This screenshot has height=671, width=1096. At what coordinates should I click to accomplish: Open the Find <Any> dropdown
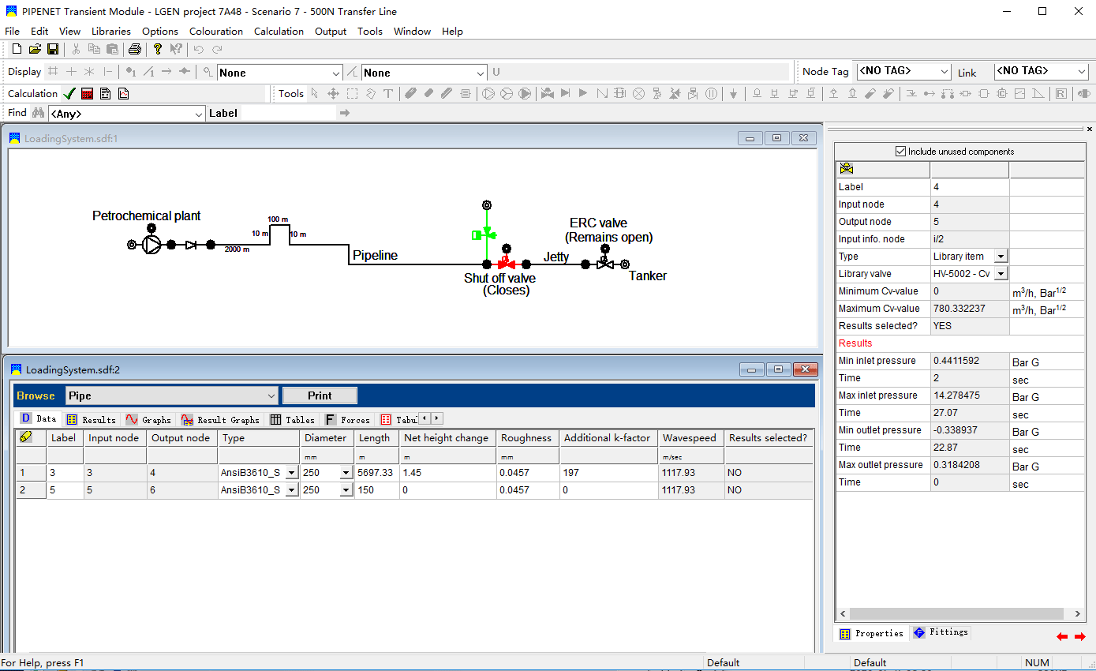tap(199, 114)
